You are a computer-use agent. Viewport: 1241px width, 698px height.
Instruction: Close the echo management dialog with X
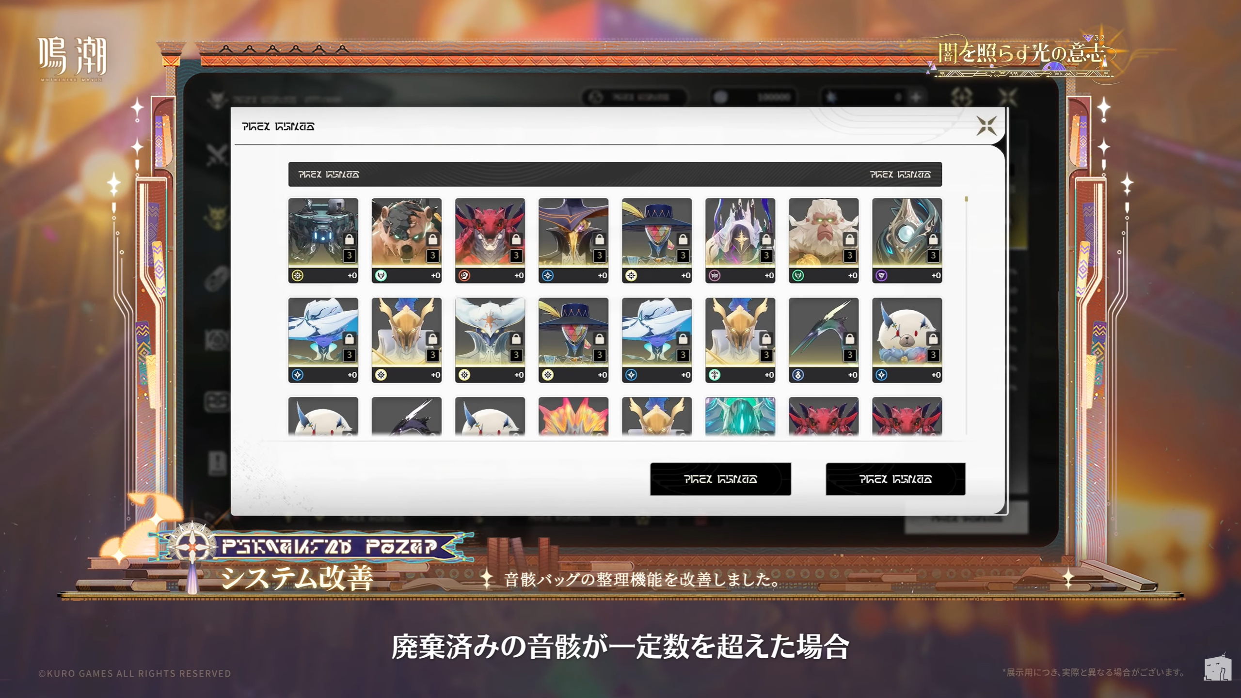(x=986, y=126)
